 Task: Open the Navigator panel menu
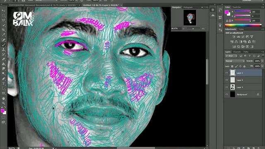[207, 7]
